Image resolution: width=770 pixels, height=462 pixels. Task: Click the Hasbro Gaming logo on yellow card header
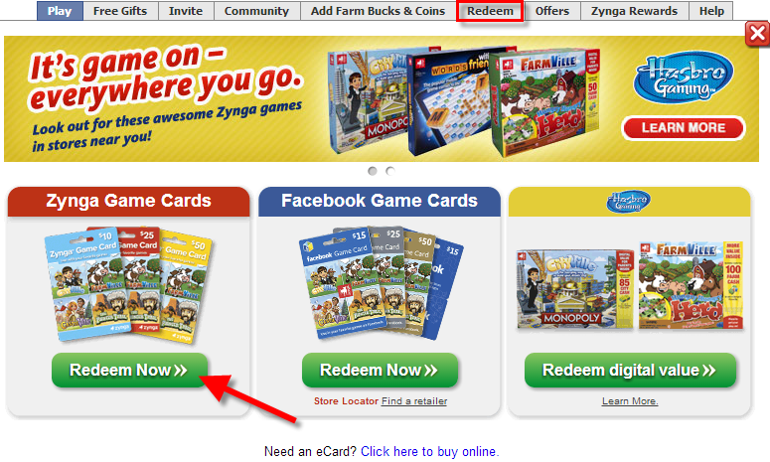click(x=629, y=202)
